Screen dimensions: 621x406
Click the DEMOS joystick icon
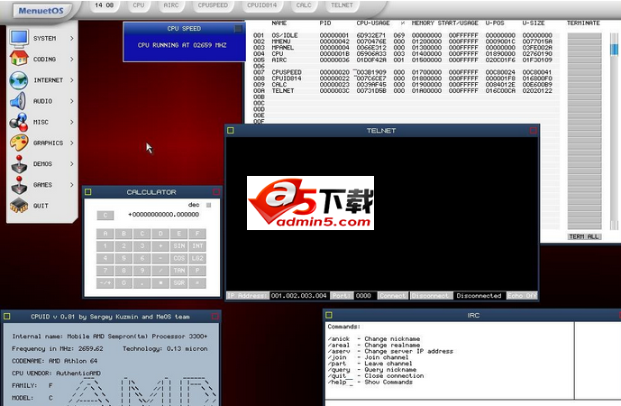[19, 163]
